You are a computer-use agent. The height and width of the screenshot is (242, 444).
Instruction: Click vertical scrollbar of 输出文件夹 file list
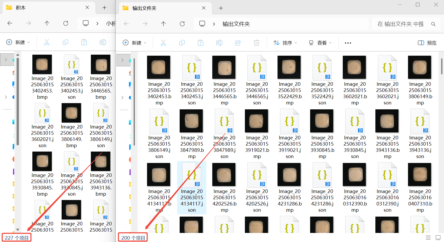pyautogui.click(x=442, y=66)
